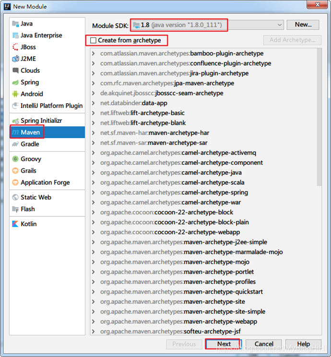Click the IntelliJ Platform Plugin icon
This screenshot has width=331, height=357.
[15, 106]
